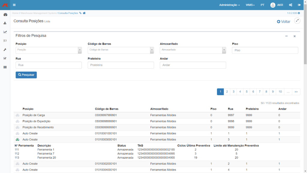Open the Administração menu
This screenshot has height=173, width=307.
pos(229,5)
